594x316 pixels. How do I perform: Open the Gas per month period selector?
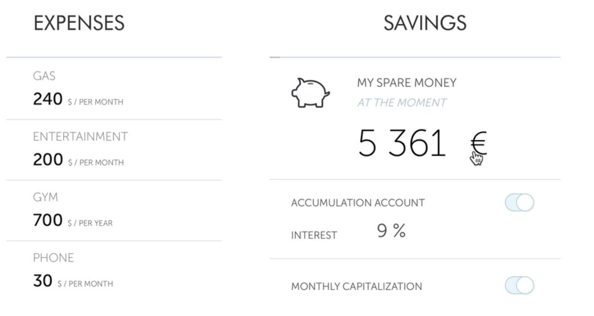(x=96, y=102)
